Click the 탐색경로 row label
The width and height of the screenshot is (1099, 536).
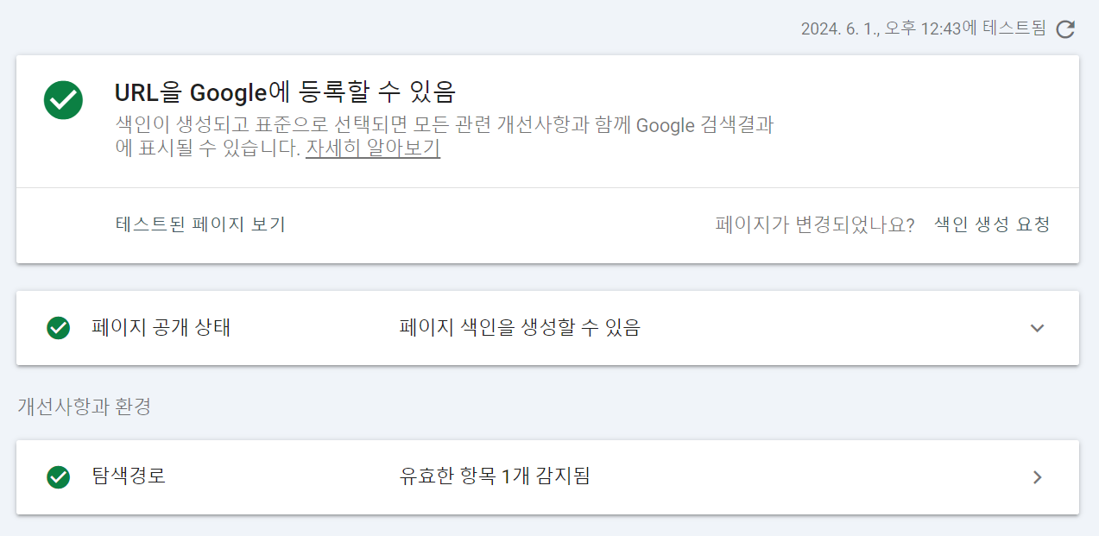[128, 476]
